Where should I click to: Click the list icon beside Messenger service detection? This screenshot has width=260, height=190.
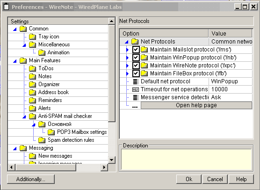136,97
